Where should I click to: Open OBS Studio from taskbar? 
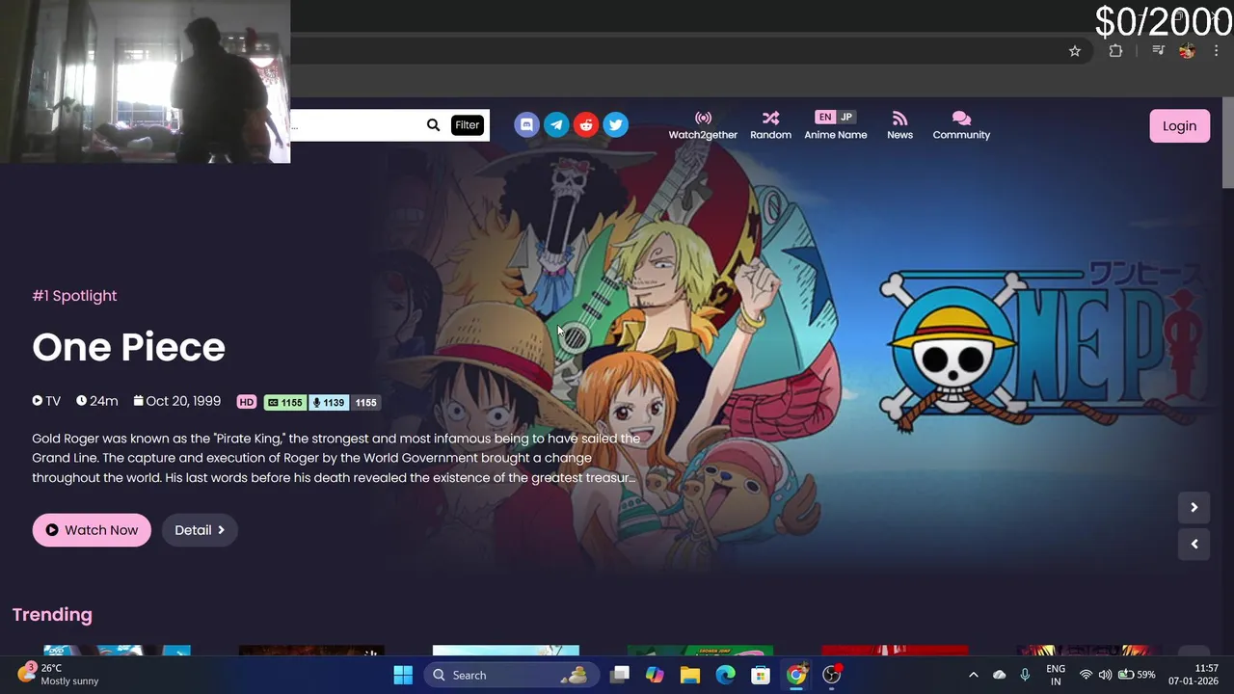point(831,675)
